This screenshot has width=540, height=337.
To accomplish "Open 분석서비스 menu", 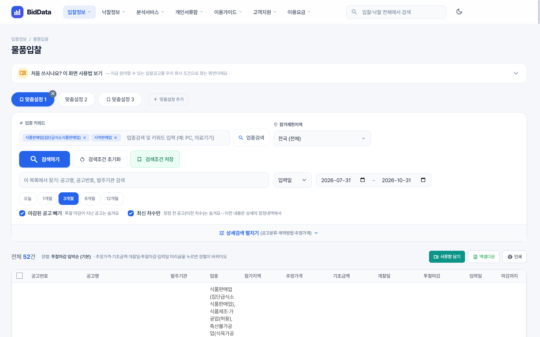I will coord(150,12).
